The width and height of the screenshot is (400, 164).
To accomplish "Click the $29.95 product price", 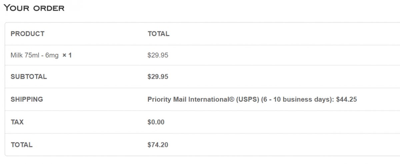I will click(x=158, y=55).
